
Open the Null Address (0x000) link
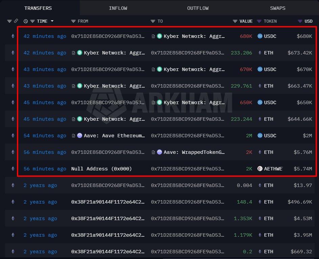(101, 169)
